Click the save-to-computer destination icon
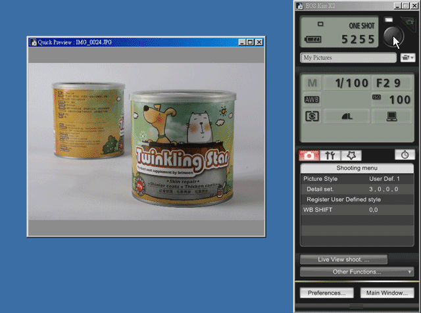This screenshot has height=313, width=421. pyautogui.click(x=392, y=116)
